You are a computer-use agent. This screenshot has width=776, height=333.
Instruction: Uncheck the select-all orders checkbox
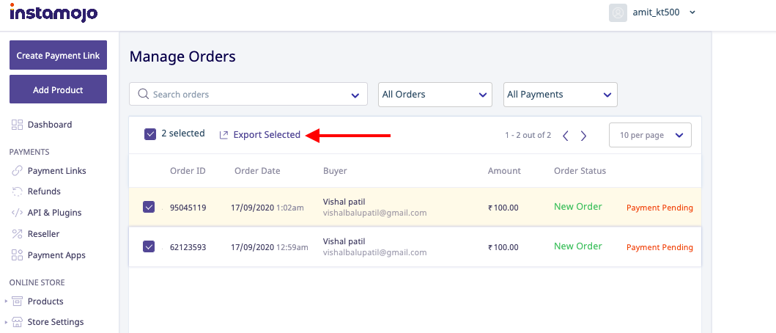(x=150, y=134)
